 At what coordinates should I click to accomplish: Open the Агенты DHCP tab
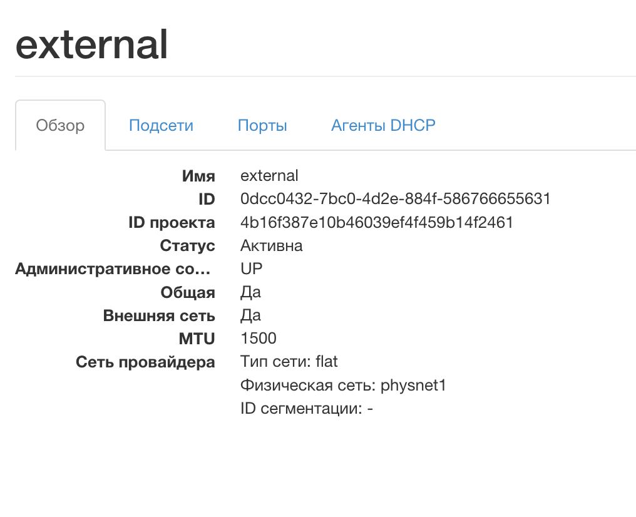tap(383, 126)
